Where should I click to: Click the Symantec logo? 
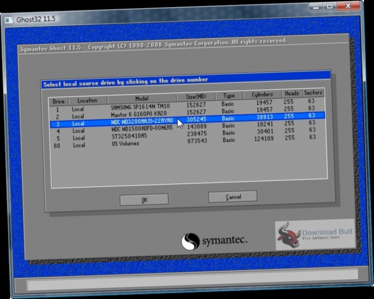pos(214,241)
